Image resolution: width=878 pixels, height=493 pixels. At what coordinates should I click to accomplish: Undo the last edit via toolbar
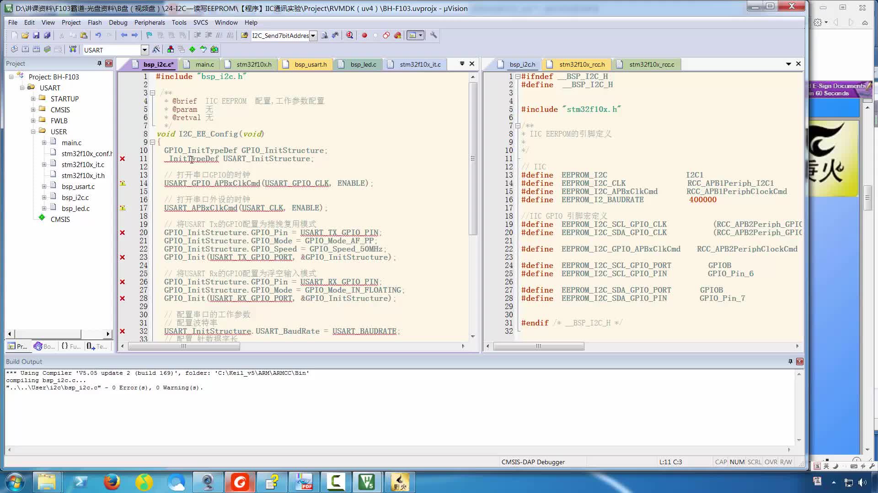pyautogui.click(x=98, y=35)
